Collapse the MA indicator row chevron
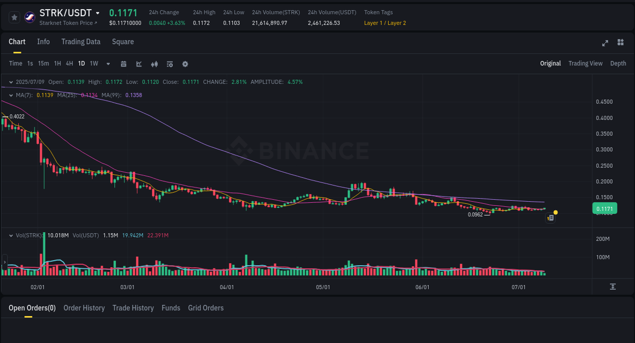635x343 pixels. point(11,95)
